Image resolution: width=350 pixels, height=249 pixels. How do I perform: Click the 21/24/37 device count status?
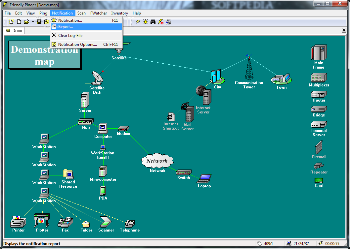[301, 244]
